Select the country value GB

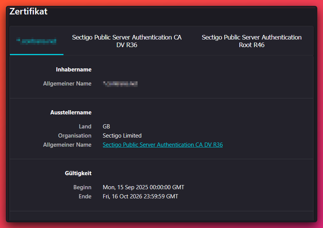click(x=106, y=126)
